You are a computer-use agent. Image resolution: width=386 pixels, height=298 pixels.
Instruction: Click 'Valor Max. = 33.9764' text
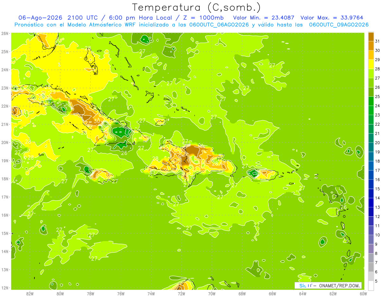coord(332,18)
